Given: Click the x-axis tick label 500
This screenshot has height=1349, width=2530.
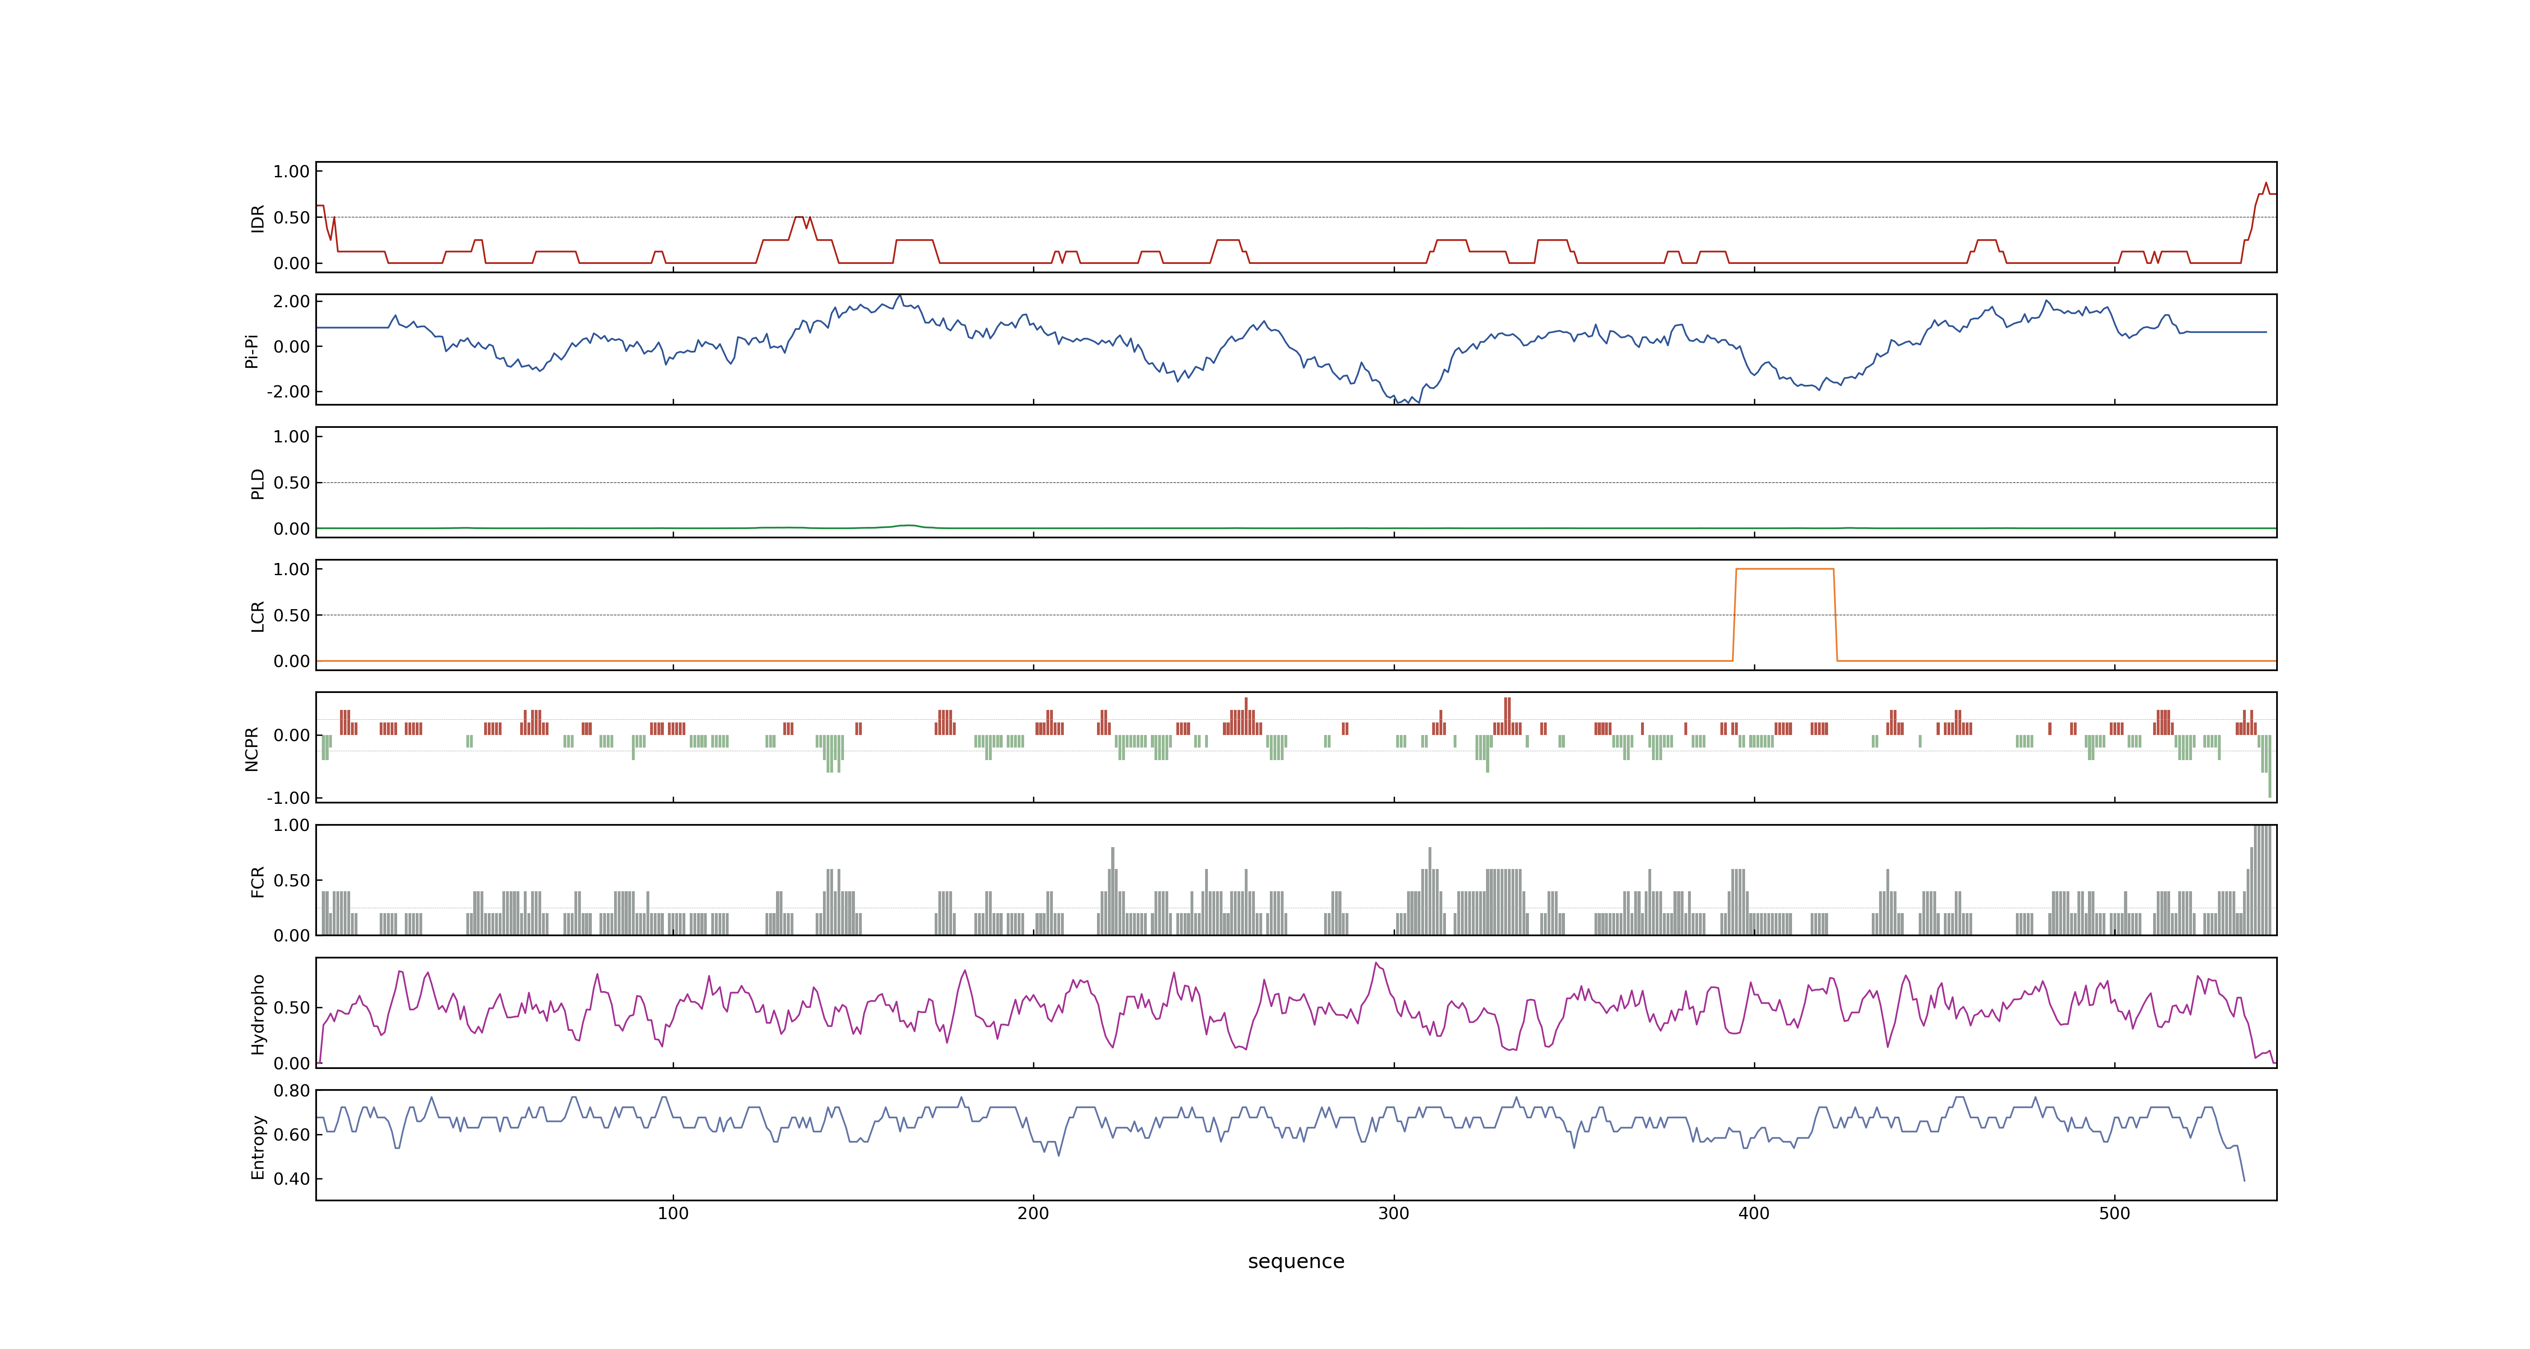Looking at the screenshot, I should [2115, 1213].
